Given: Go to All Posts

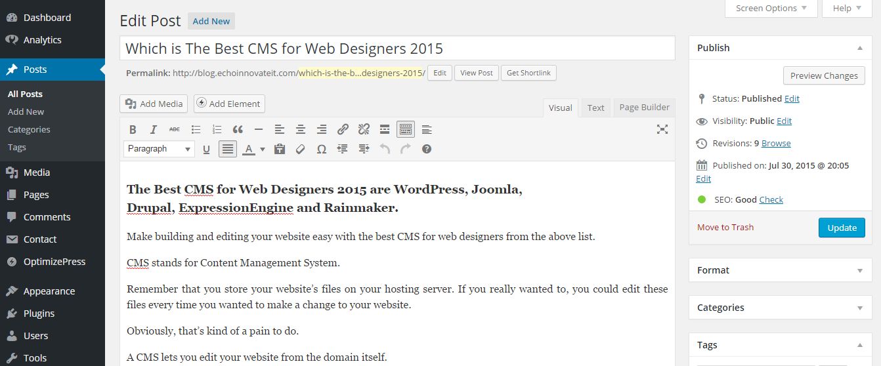Looking at the screenshot, I should [x=25, y=94].
